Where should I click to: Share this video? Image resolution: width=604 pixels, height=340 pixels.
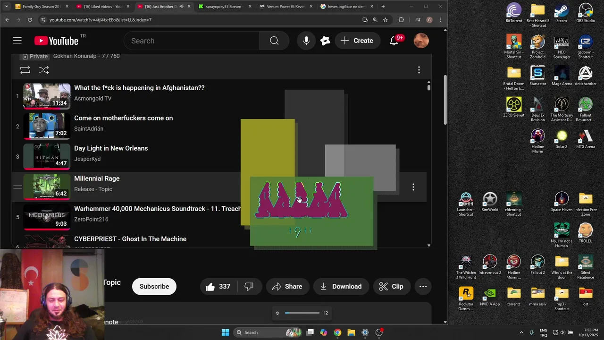coord(287,286)
